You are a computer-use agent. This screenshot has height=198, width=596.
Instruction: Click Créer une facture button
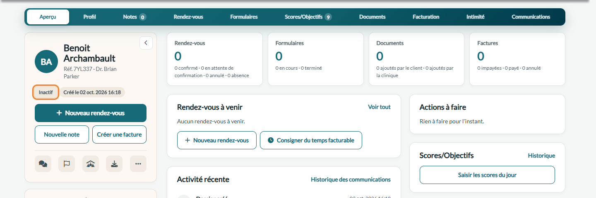[x=119, y=134]
